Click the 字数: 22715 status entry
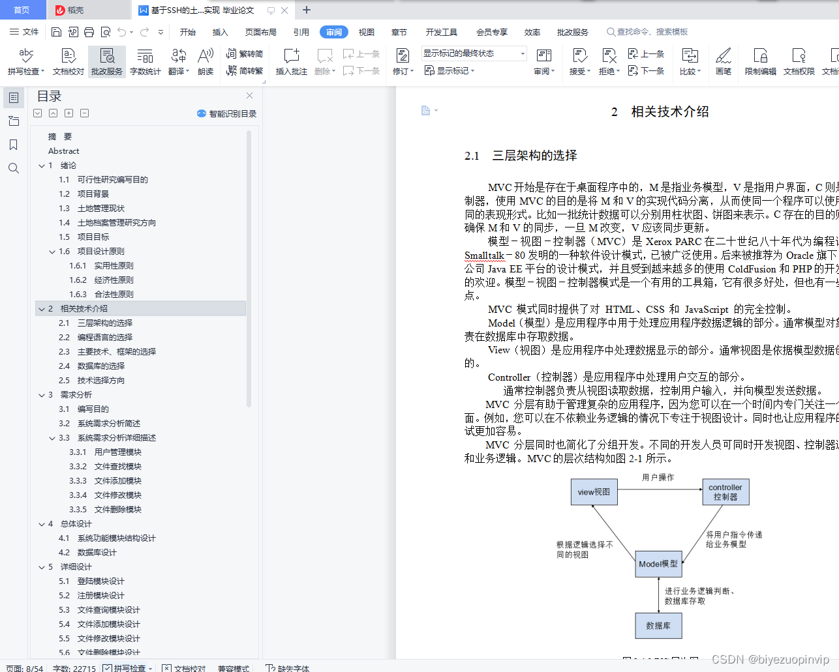 click(74, 668)
